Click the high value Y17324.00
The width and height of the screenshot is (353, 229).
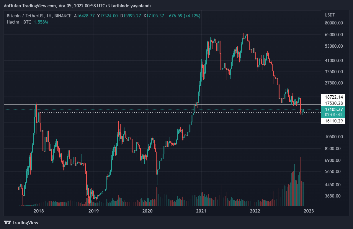click(x=107, y=16)
